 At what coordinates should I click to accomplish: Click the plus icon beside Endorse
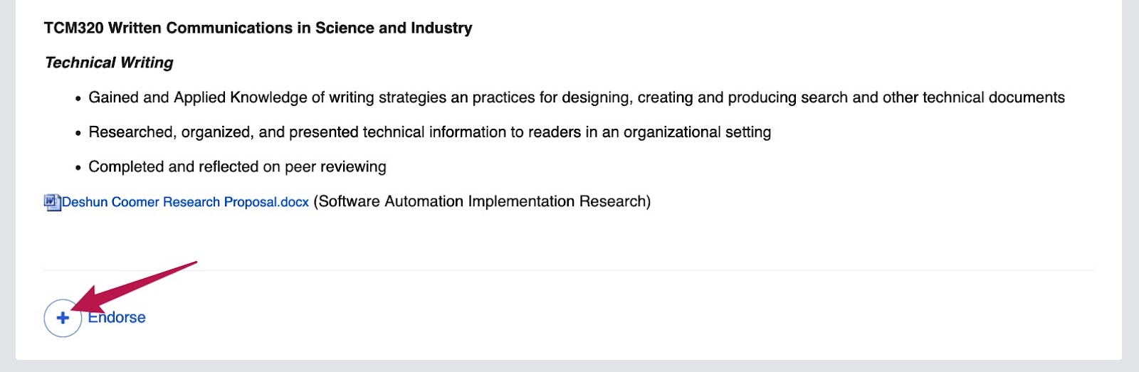63,318
